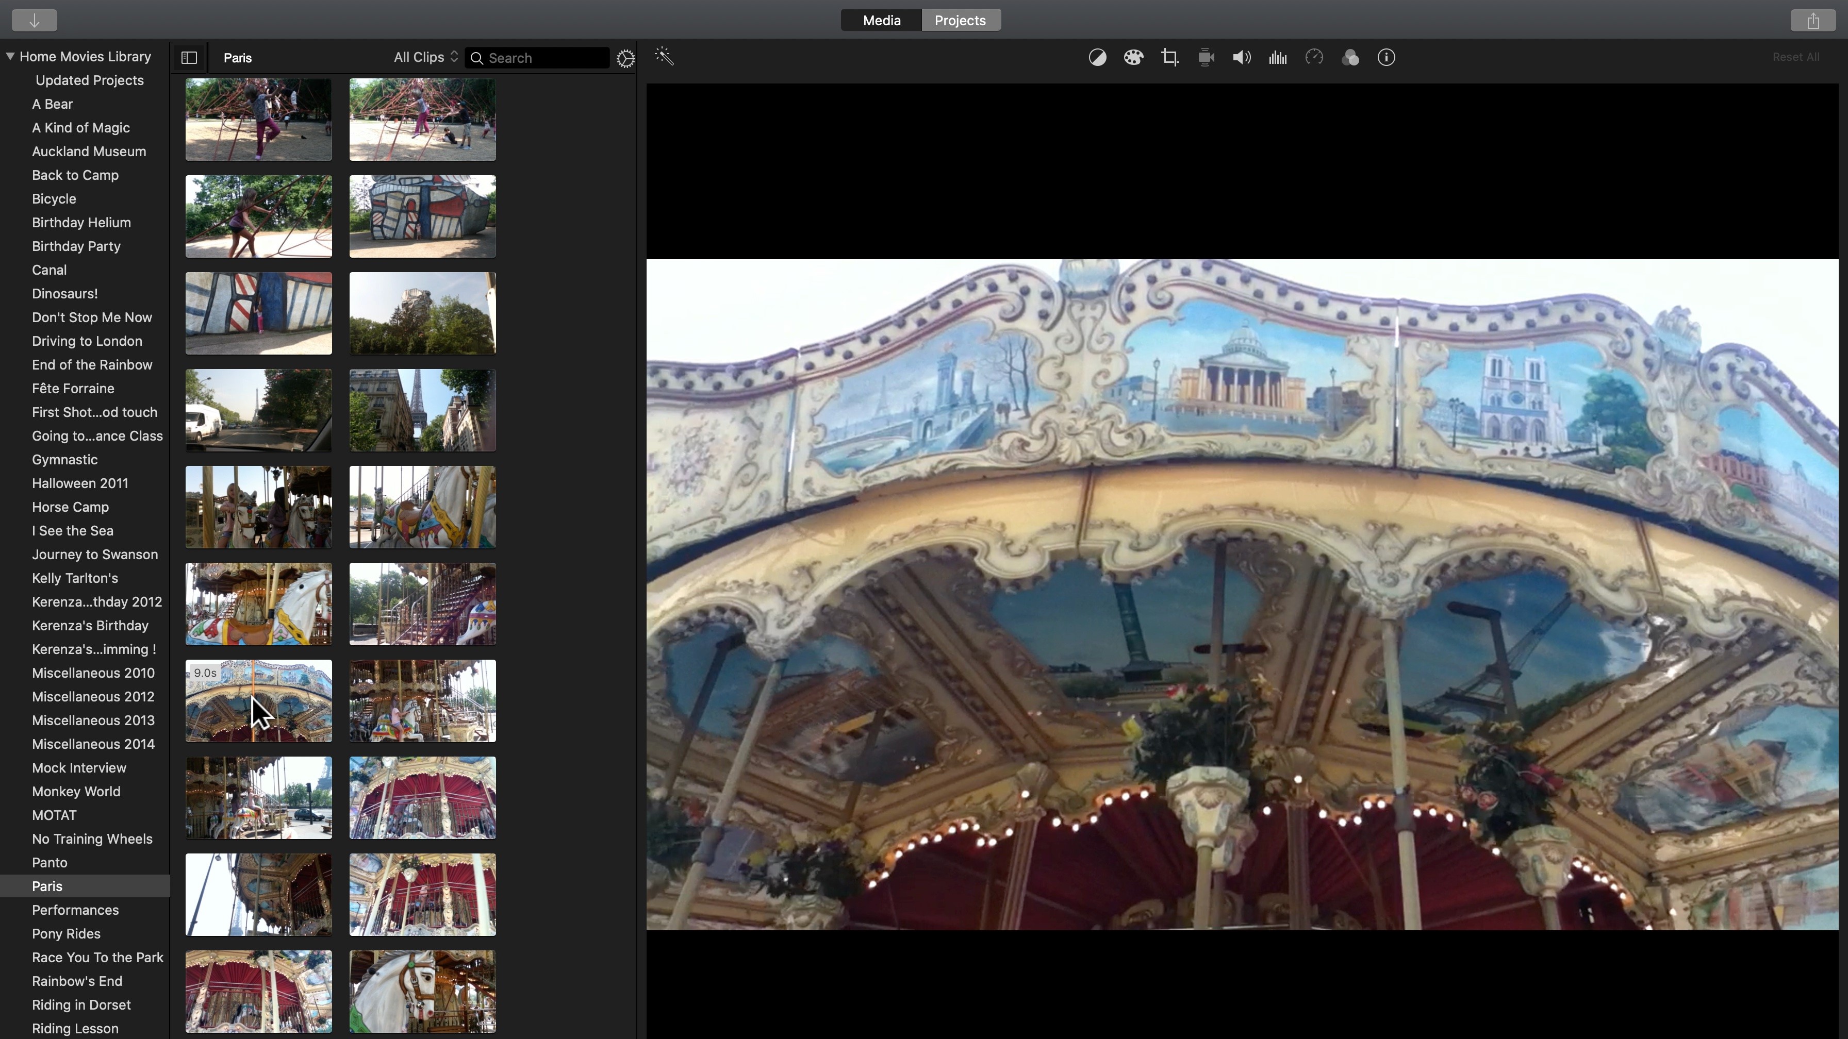Collapse the Home Movies Library triangle
The height and width of the screenshot is (1039, 1848).
tap(10, 56)
